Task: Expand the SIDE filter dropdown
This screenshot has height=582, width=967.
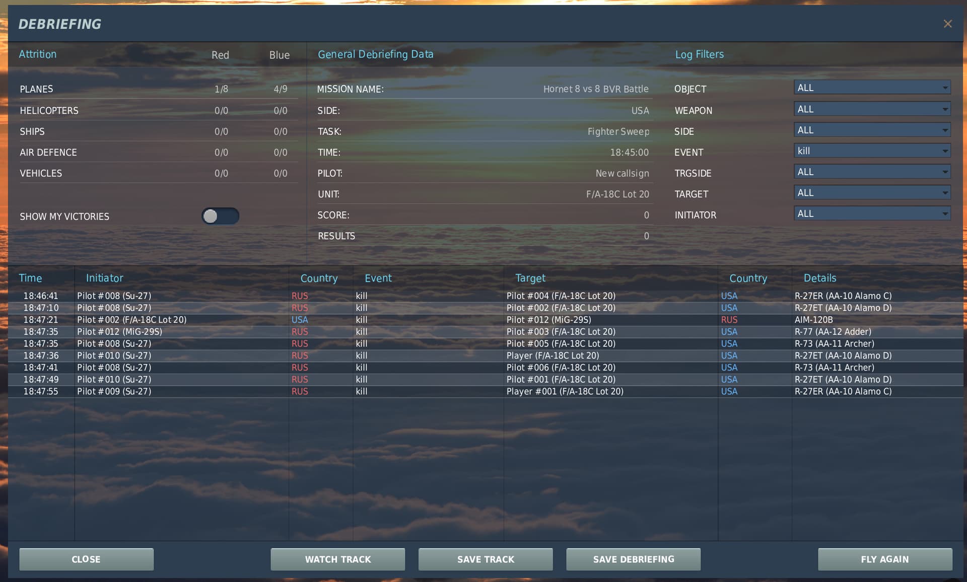Action: (872, 130)
